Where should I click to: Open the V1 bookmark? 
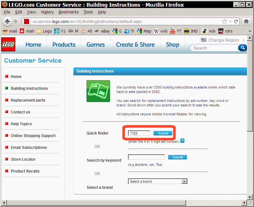(60, 31)
